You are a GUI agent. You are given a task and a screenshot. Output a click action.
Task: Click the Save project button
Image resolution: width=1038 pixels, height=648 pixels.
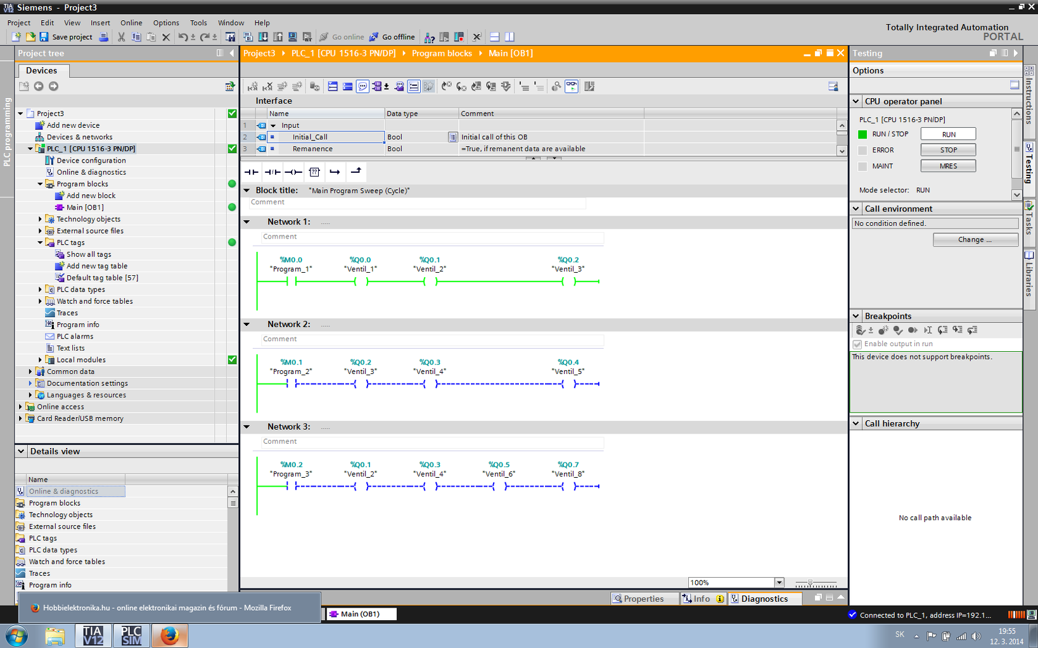(66, 37)
